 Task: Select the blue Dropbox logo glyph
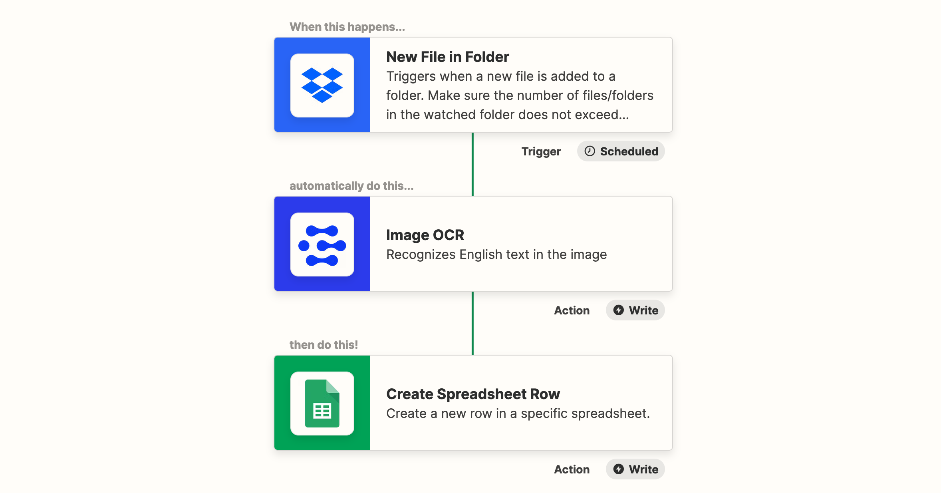322,85
